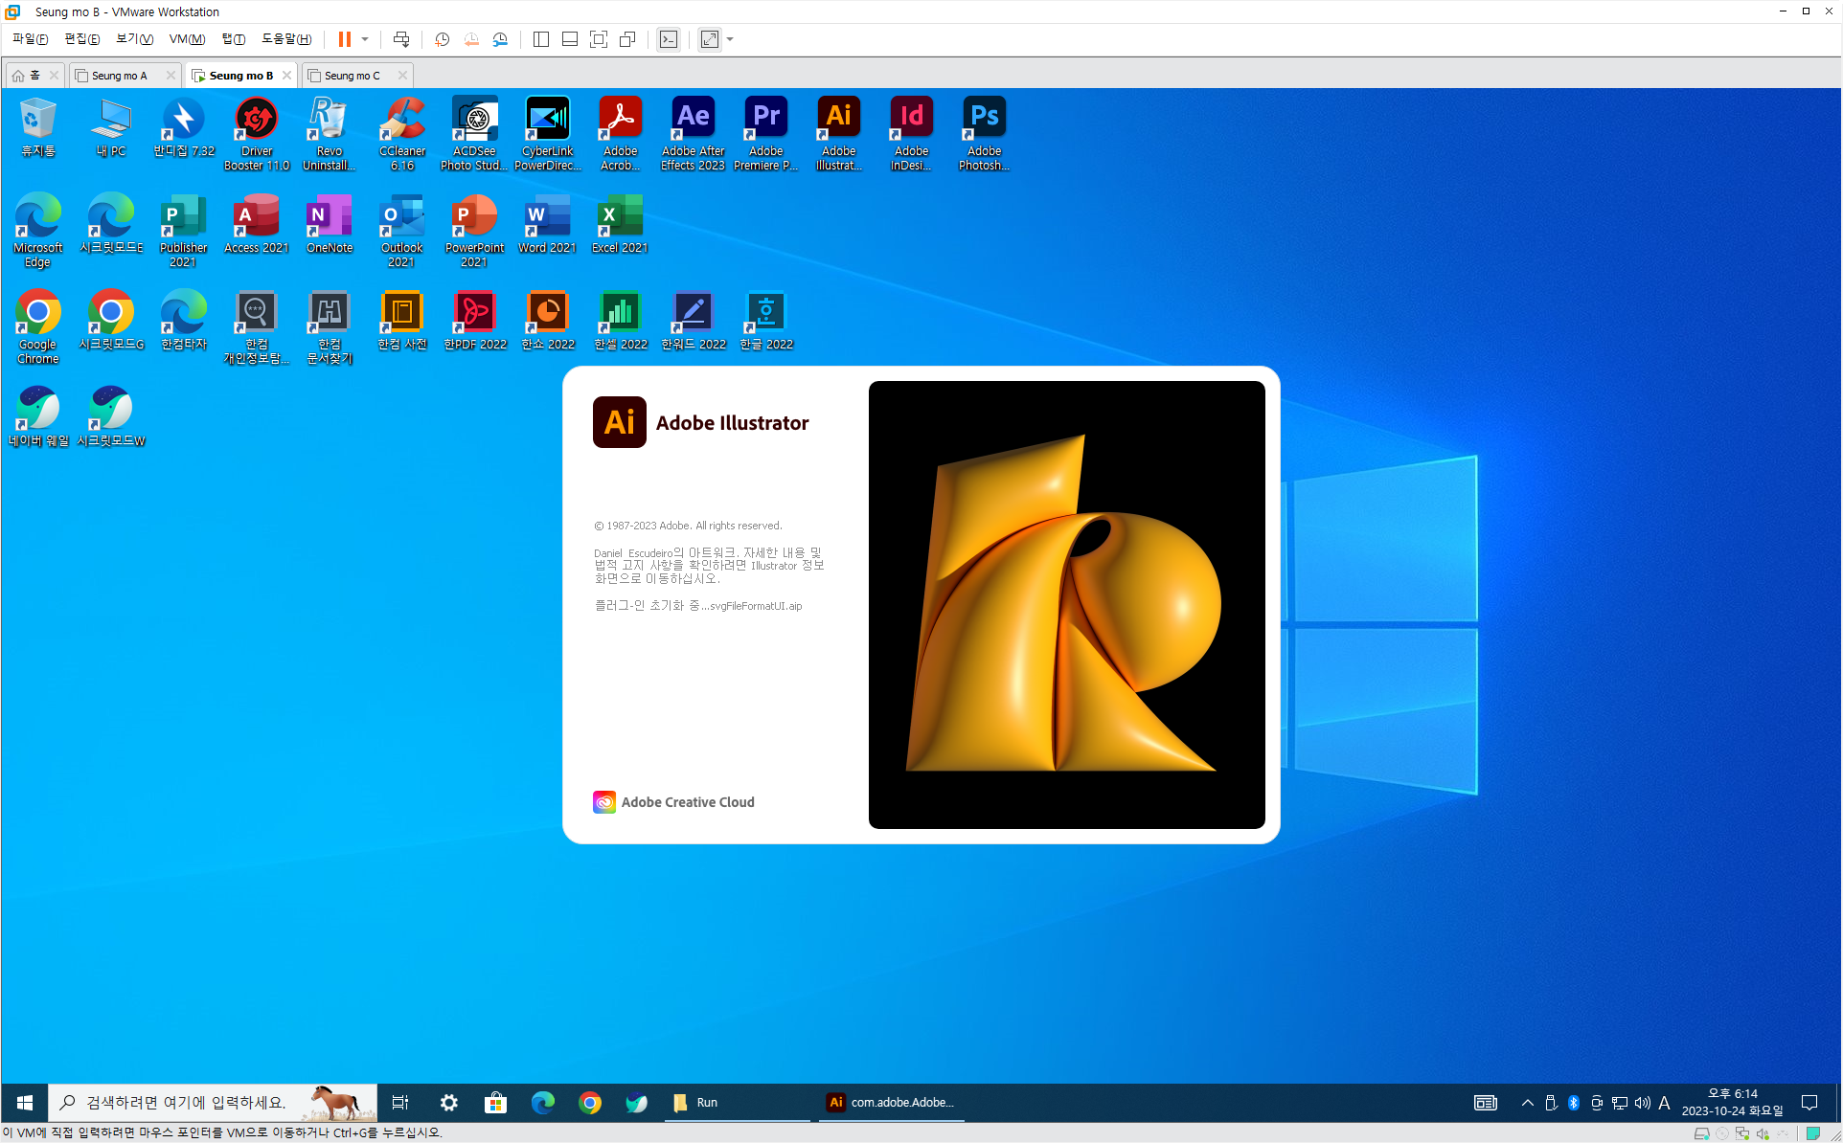Viewport: 1843px width, 1143px height.
Task: Click the Unity mode icon
Action: click(627, 39)
